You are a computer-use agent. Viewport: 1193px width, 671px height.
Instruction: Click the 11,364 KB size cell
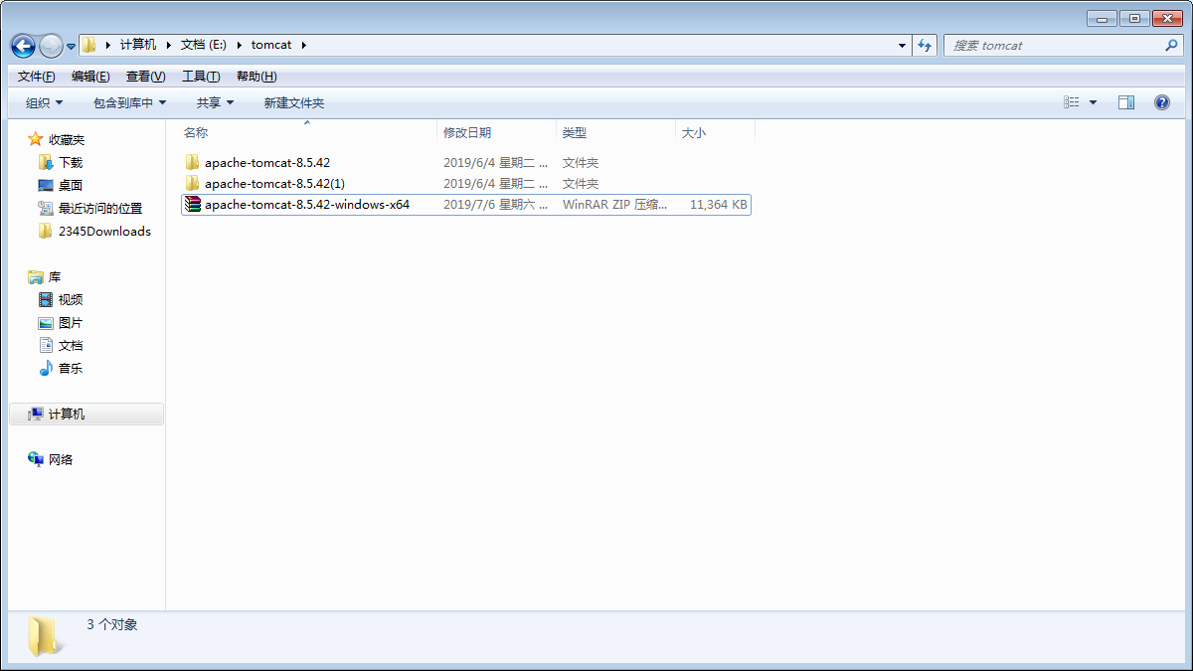click(718, 204)
